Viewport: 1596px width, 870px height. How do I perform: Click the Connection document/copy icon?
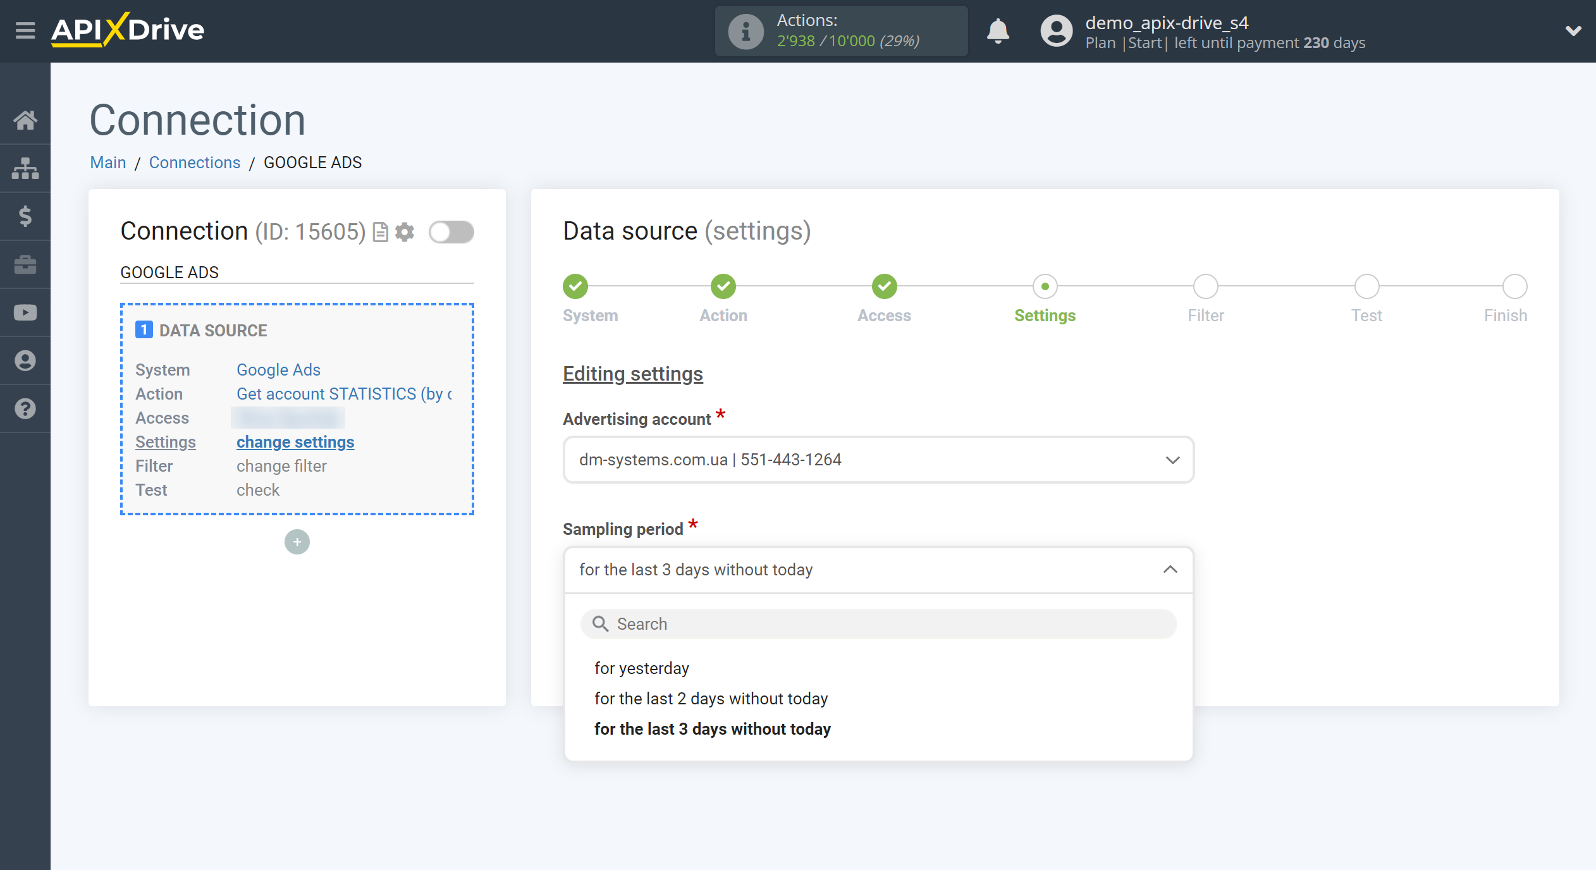coord(381,231)
